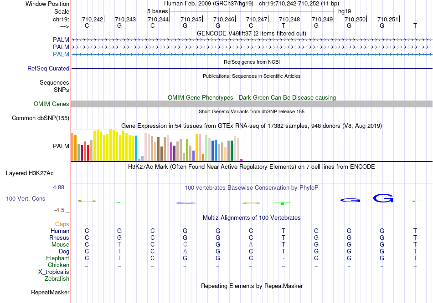Click the light blue PALM transcript arrows line
The height and width of the screenshot is (303, 433).
[x=252, y=54]
